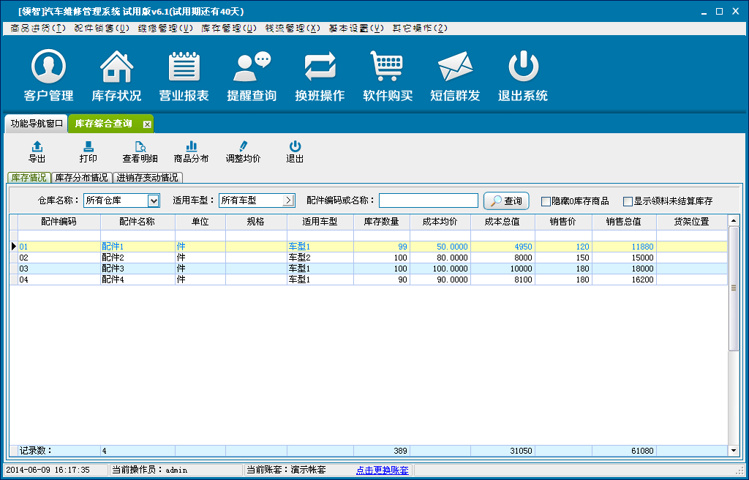
Task: Click 退出系统 power icon
Action: (523, 67)
